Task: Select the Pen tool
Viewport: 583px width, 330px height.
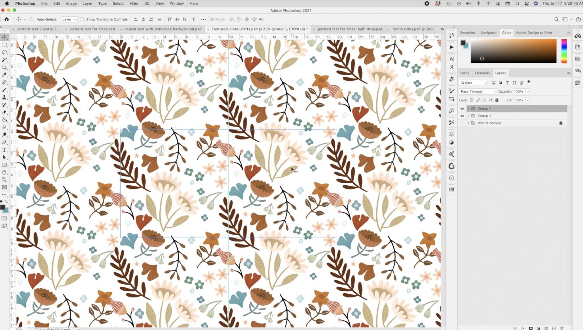Action: (4, 142)
